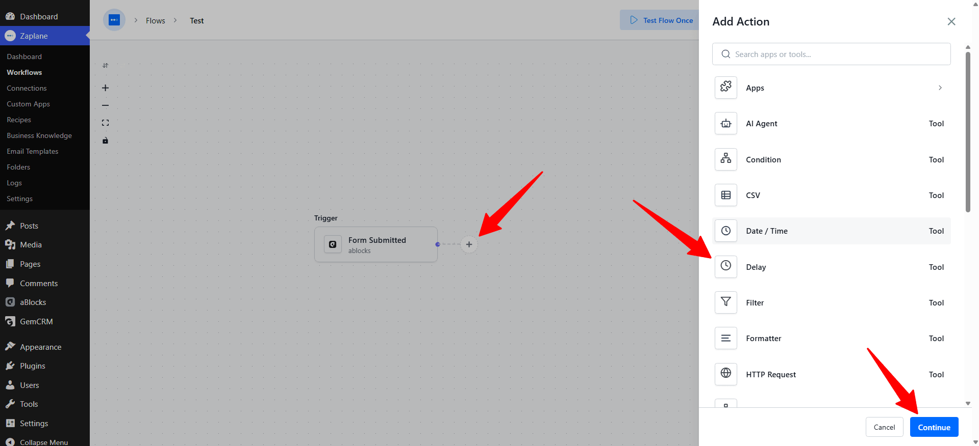
Task: Collapse the WordPress admin menu
Action: coord(45,442)
